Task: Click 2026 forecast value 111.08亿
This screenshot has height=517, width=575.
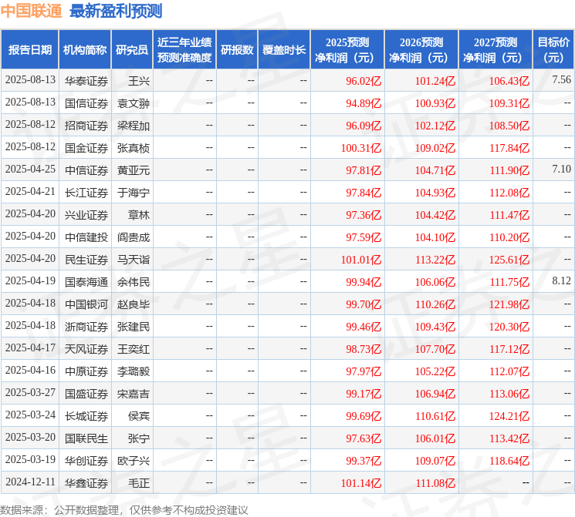Action: pyautogui.click(x=435, y=483)
